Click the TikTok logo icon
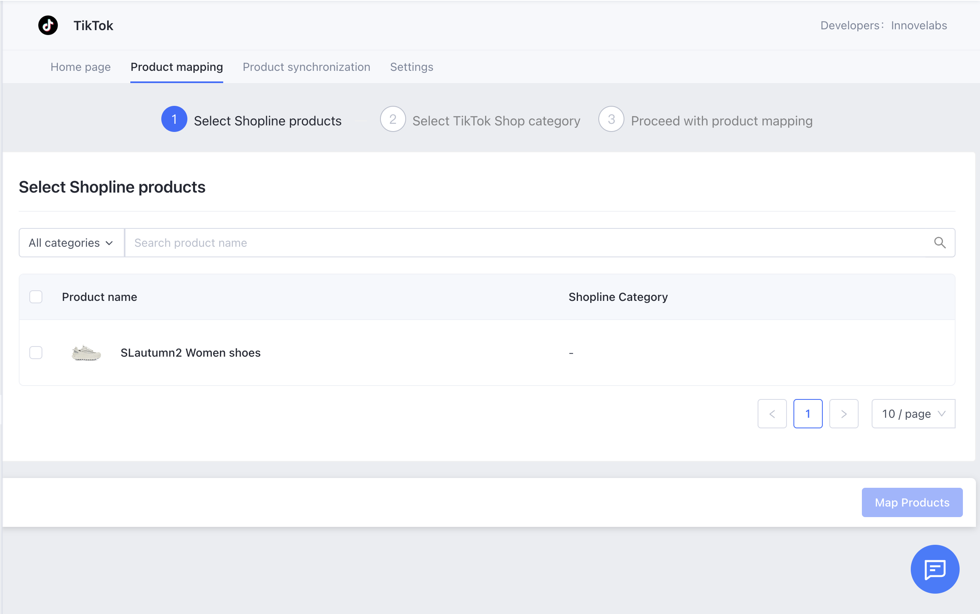Image resolution: width=980 pixels, height=614 pixels. pos(48,25)
